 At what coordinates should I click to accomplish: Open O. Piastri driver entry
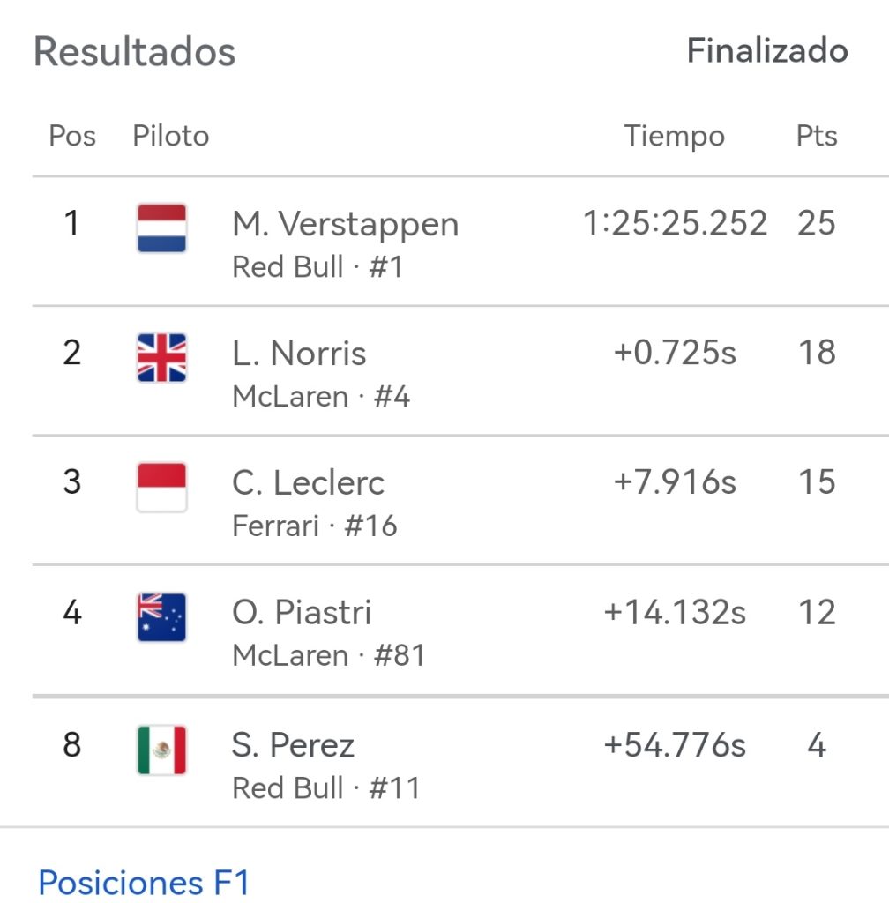point(302,612)
